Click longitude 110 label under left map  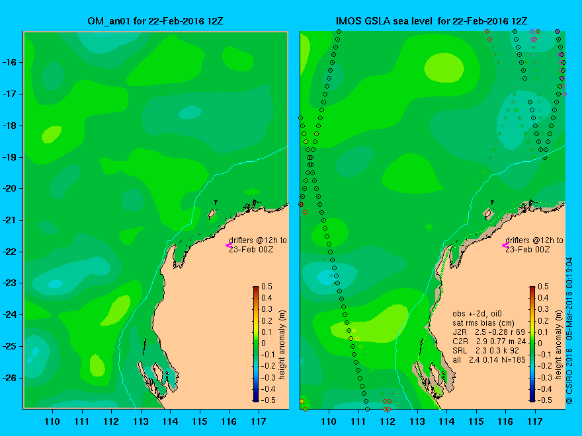(x=52, y=421)
